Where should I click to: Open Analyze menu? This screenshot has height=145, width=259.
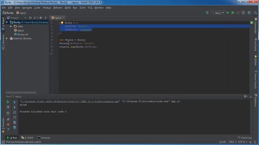pos(47,8)
